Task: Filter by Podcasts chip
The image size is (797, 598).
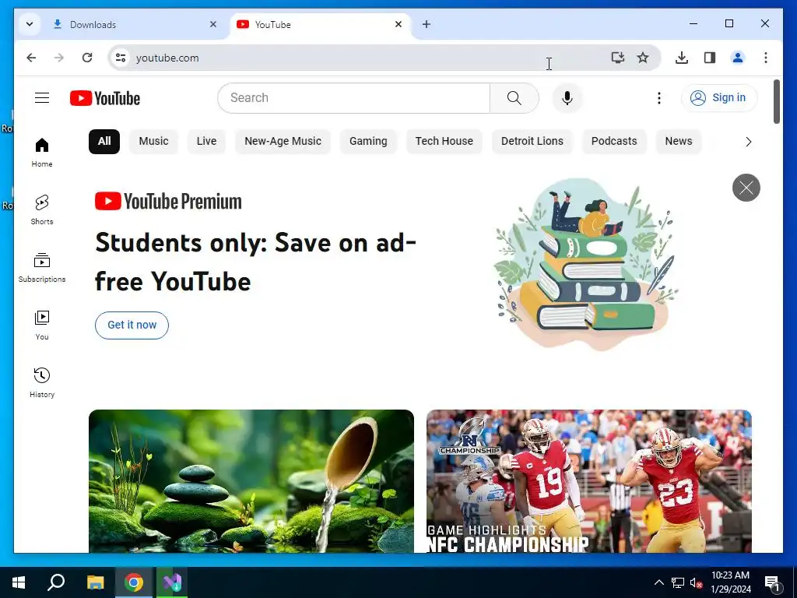Action: click(x=613, y=141)
